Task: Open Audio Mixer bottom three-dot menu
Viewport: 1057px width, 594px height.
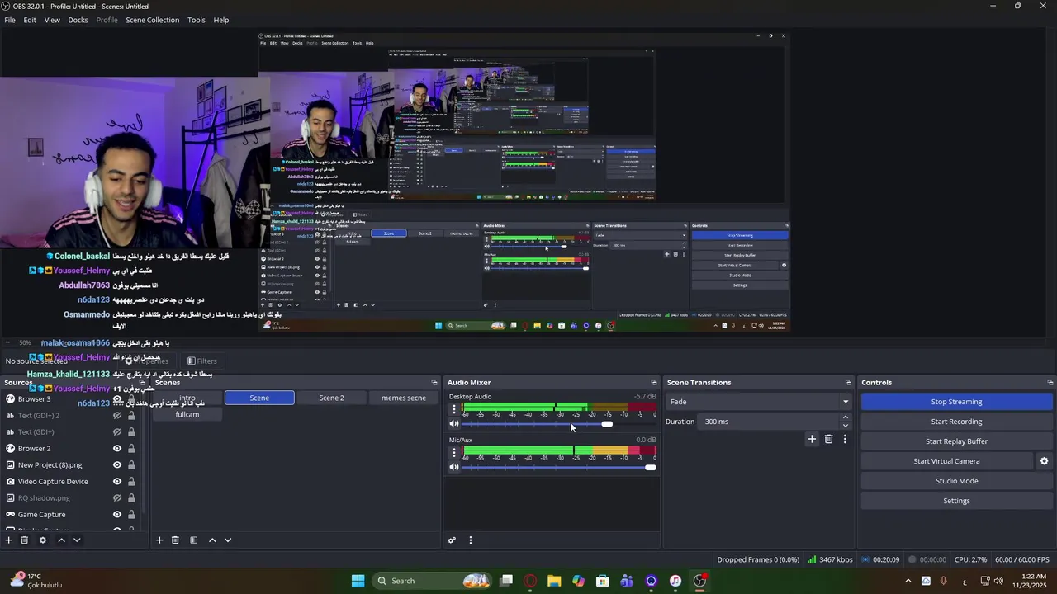Action: click(x=471, y=540)
